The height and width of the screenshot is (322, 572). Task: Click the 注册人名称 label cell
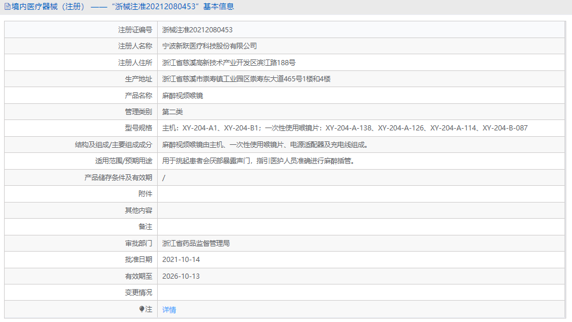point(81,46)
